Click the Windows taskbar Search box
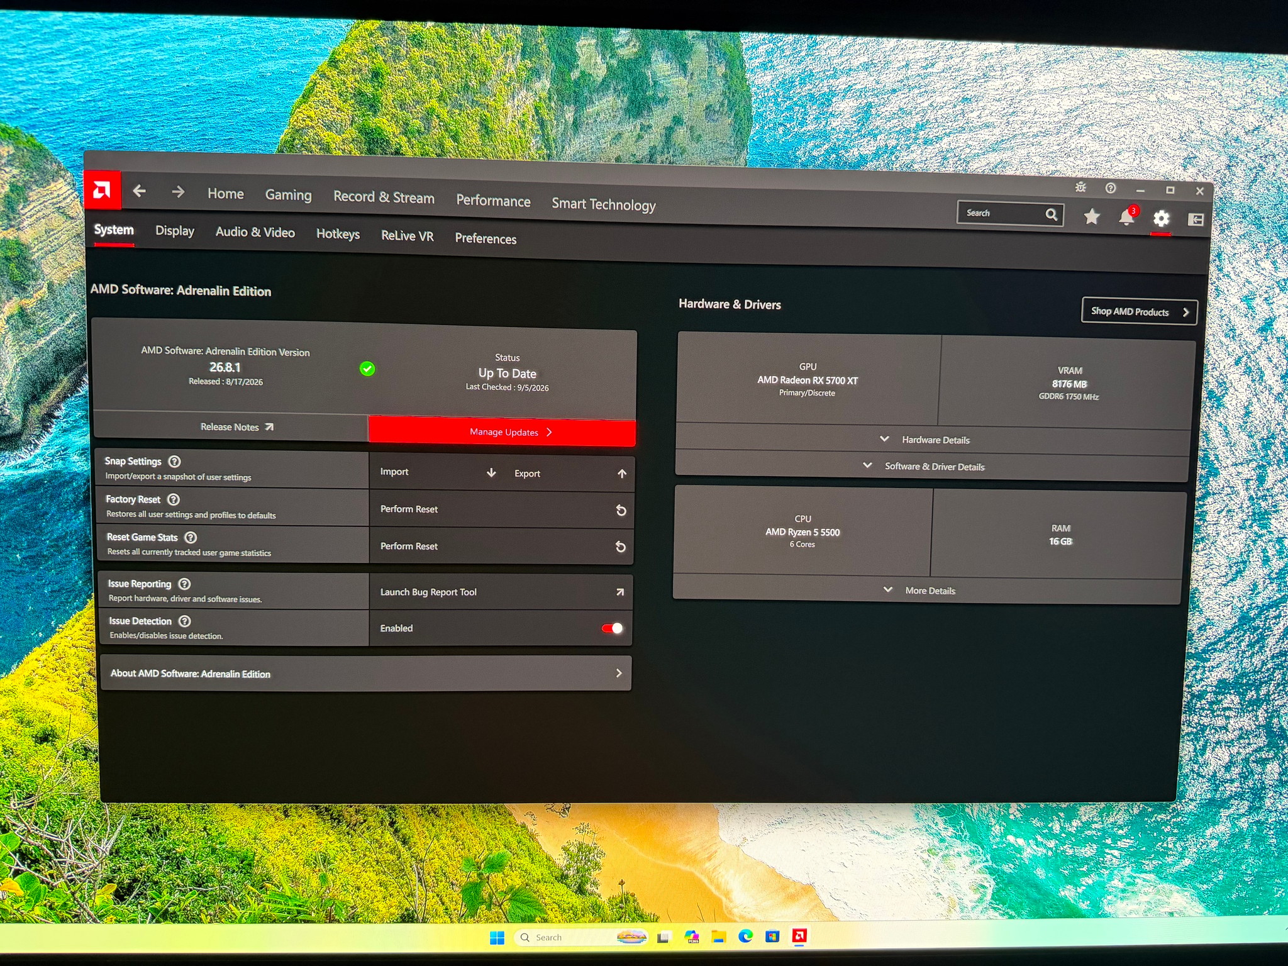 click(x=582, y=938)
